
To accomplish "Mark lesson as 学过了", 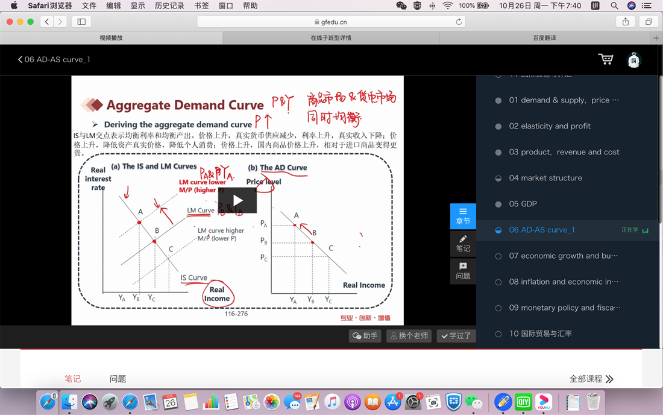I will [456, 336].
